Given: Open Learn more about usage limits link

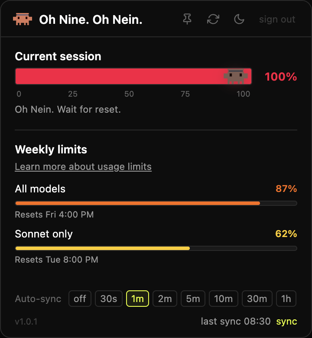Looking at the screenshot, I should click(83, 166).
